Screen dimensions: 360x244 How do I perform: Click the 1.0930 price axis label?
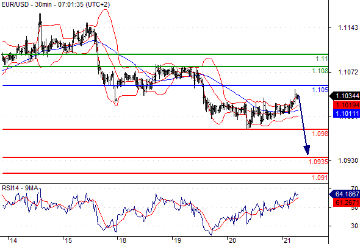348,160
